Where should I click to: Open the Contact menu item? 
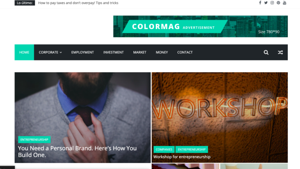click(x=185, y=52)
